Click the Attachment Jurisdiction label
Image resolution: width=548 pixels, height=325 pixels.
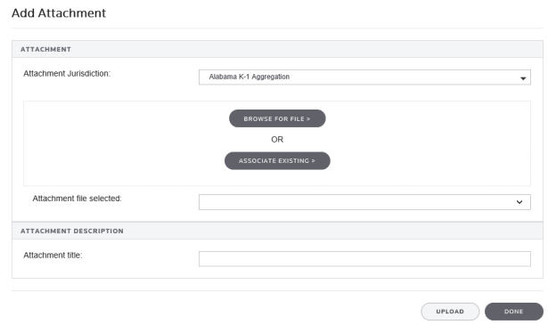[x=67, y=74]
